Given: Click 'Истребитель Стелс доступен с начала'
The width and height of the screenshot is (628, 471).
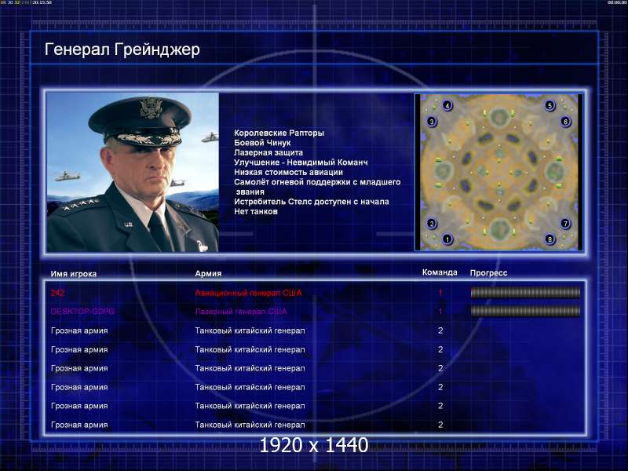Looking at the screenshot, I should coord(312,202).
